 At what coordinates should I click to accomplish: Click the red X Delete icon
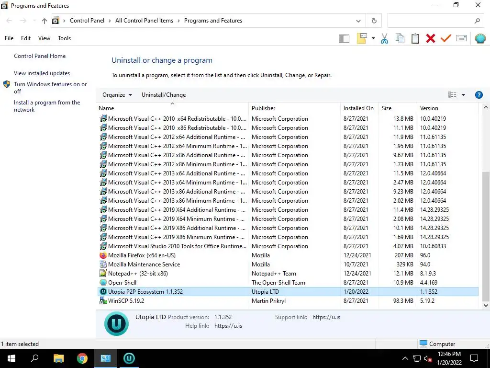point(430,38)
